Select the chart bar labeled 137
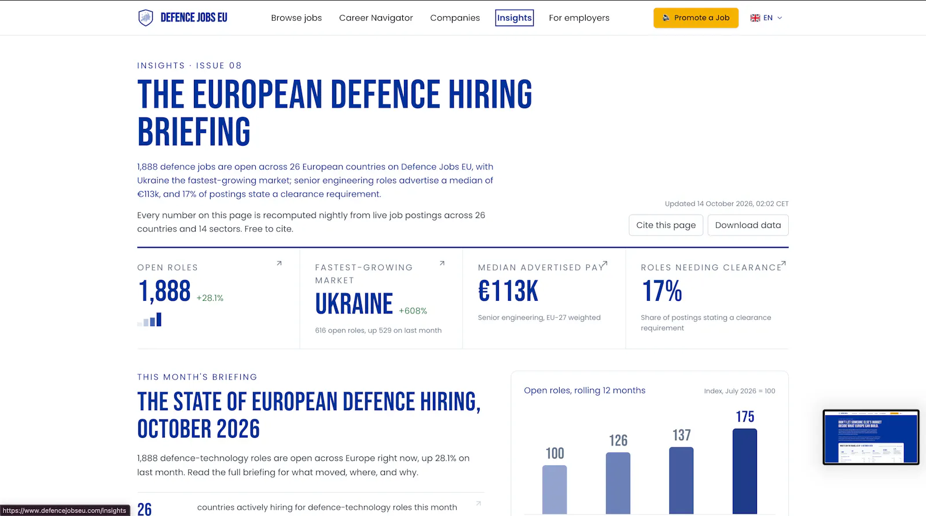Viewport: 926px width, 516px height. tap(681, 480)
